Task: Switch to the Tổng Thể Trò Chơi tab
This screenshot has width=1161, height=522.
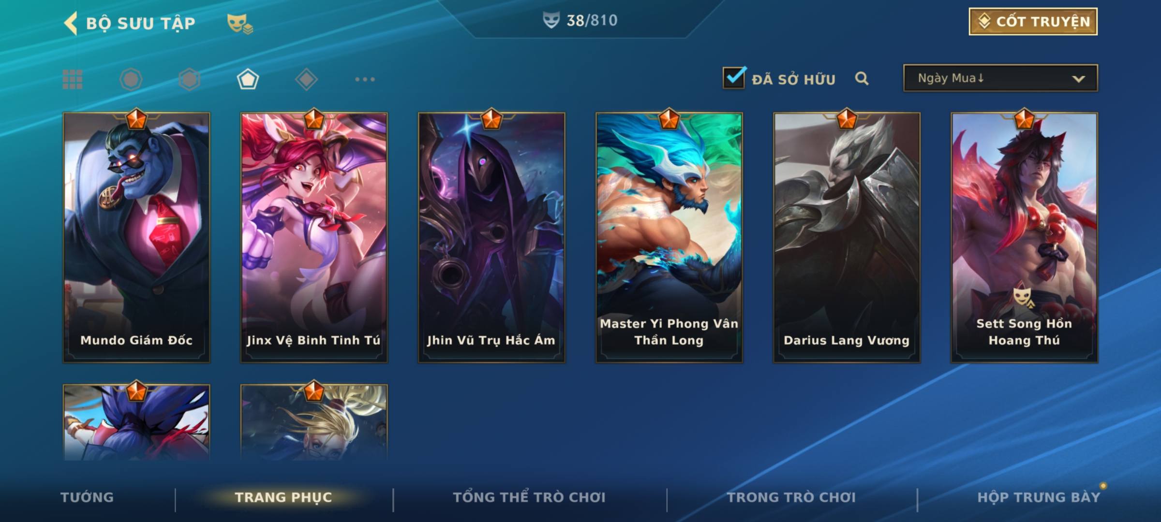Action: (x=529, y=497)
